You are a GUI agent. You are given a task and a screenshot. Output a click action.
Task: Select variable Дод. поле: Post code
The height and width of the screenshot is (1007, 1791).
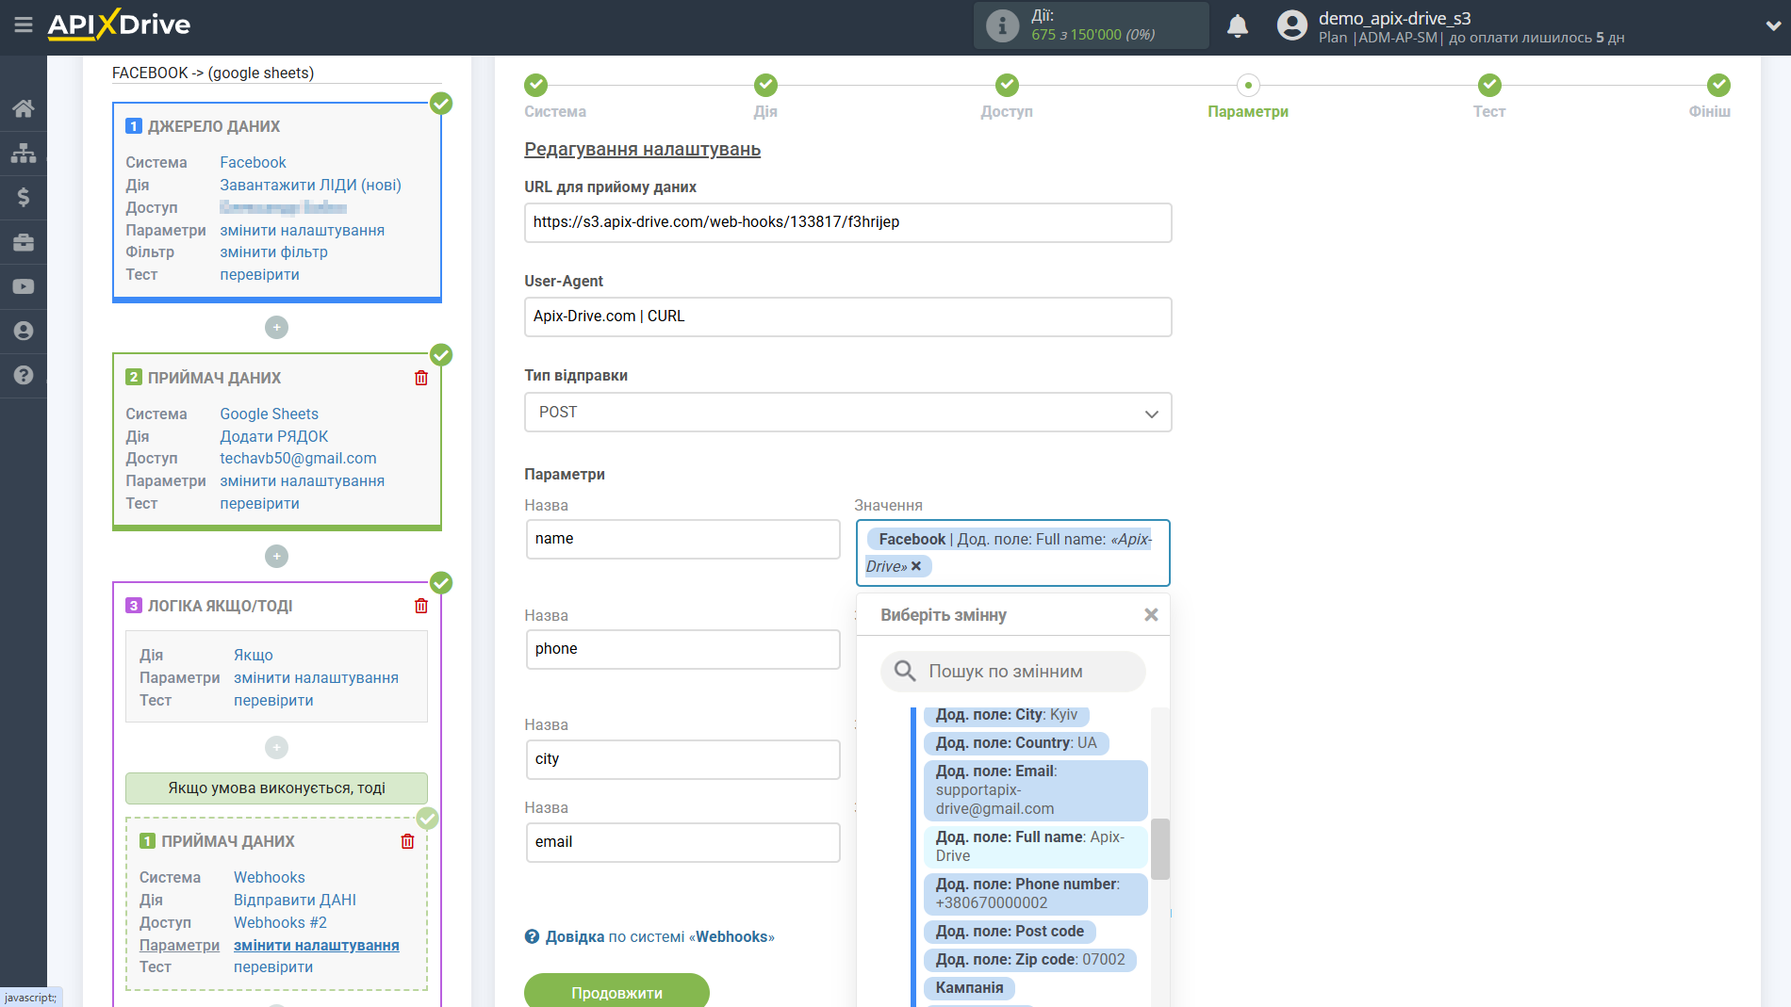coord(1010,932)
